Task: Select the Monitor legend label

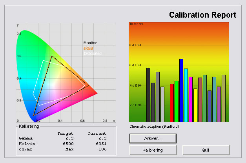Action: point(90,43)
